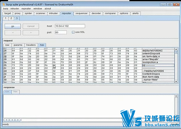Screen dimensions: 181x129
Task: Select repeater request tab 3
Action: 17,18
